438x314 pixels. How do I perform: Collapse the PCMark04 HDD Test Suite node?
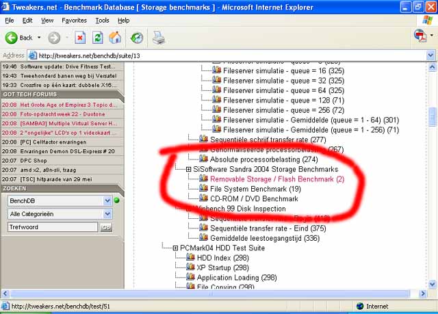tap(175, 248)
